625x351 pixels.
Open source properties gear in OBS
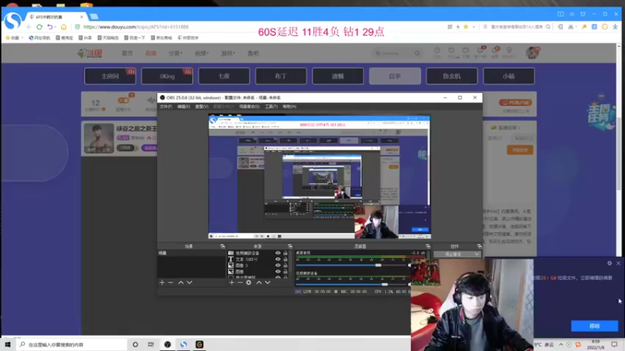pos(248,282)
